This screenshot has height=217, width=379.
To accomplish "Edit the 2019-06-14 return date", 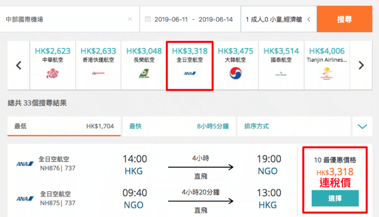I will pyautogui.click(x=216, y=19).
